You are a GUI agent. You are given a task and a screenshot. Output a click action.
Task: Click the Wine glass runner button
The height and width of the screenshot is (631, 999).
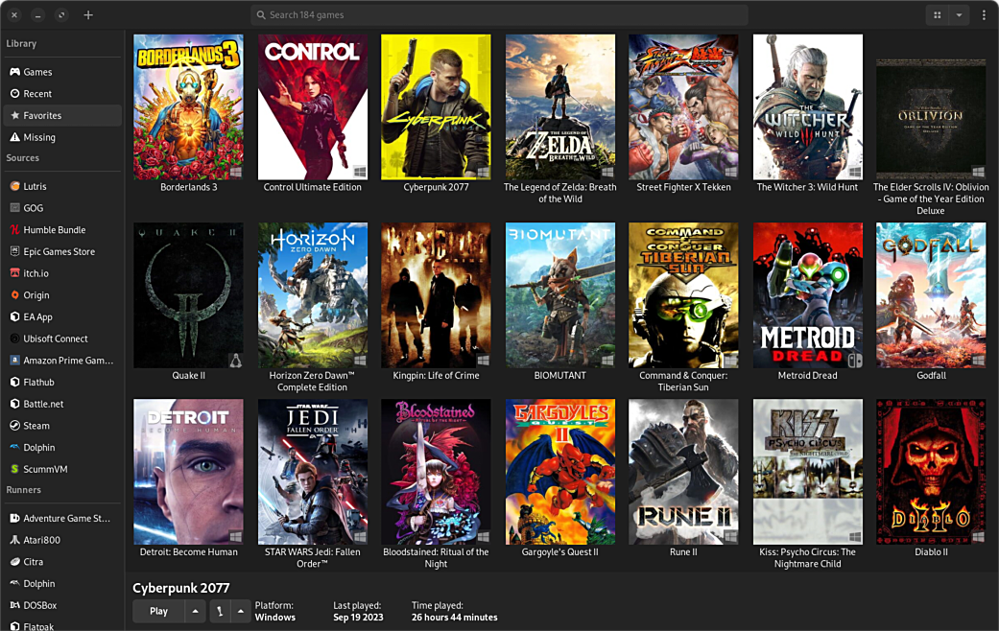point(220,611)
